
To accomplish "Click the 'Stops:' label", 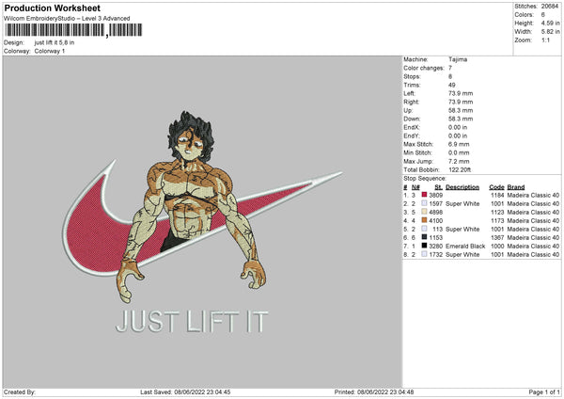I will (412, 76).
